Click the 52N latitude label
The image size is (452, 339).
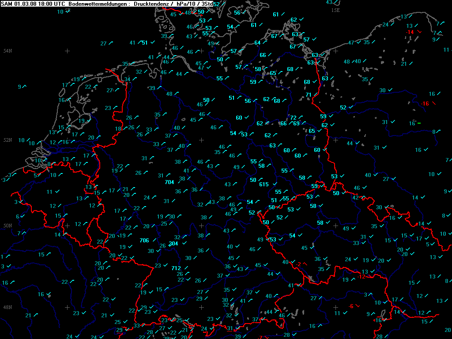click(8, 140)
